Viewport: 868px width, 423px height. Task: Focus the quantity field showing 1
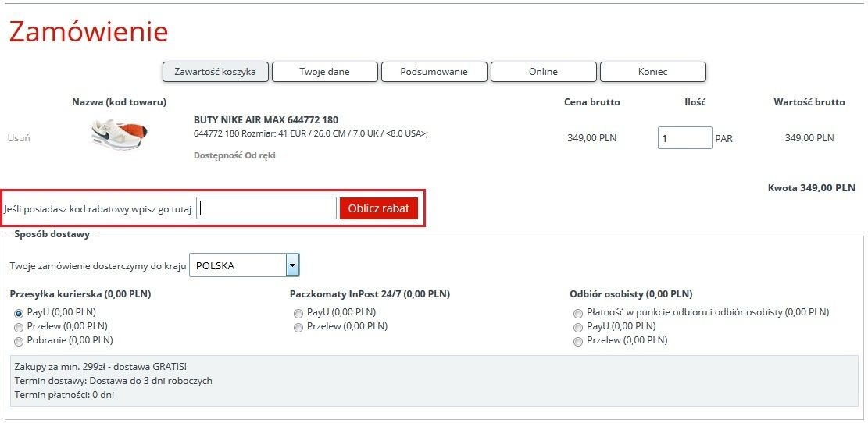click(684, 137)
